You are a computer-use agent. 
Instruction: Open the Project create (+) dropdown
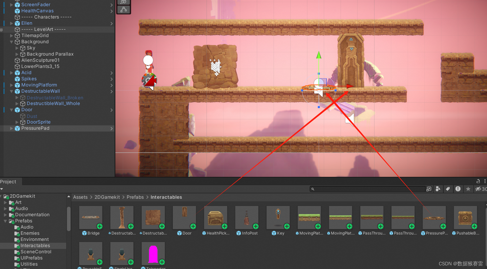coord(2,189)
